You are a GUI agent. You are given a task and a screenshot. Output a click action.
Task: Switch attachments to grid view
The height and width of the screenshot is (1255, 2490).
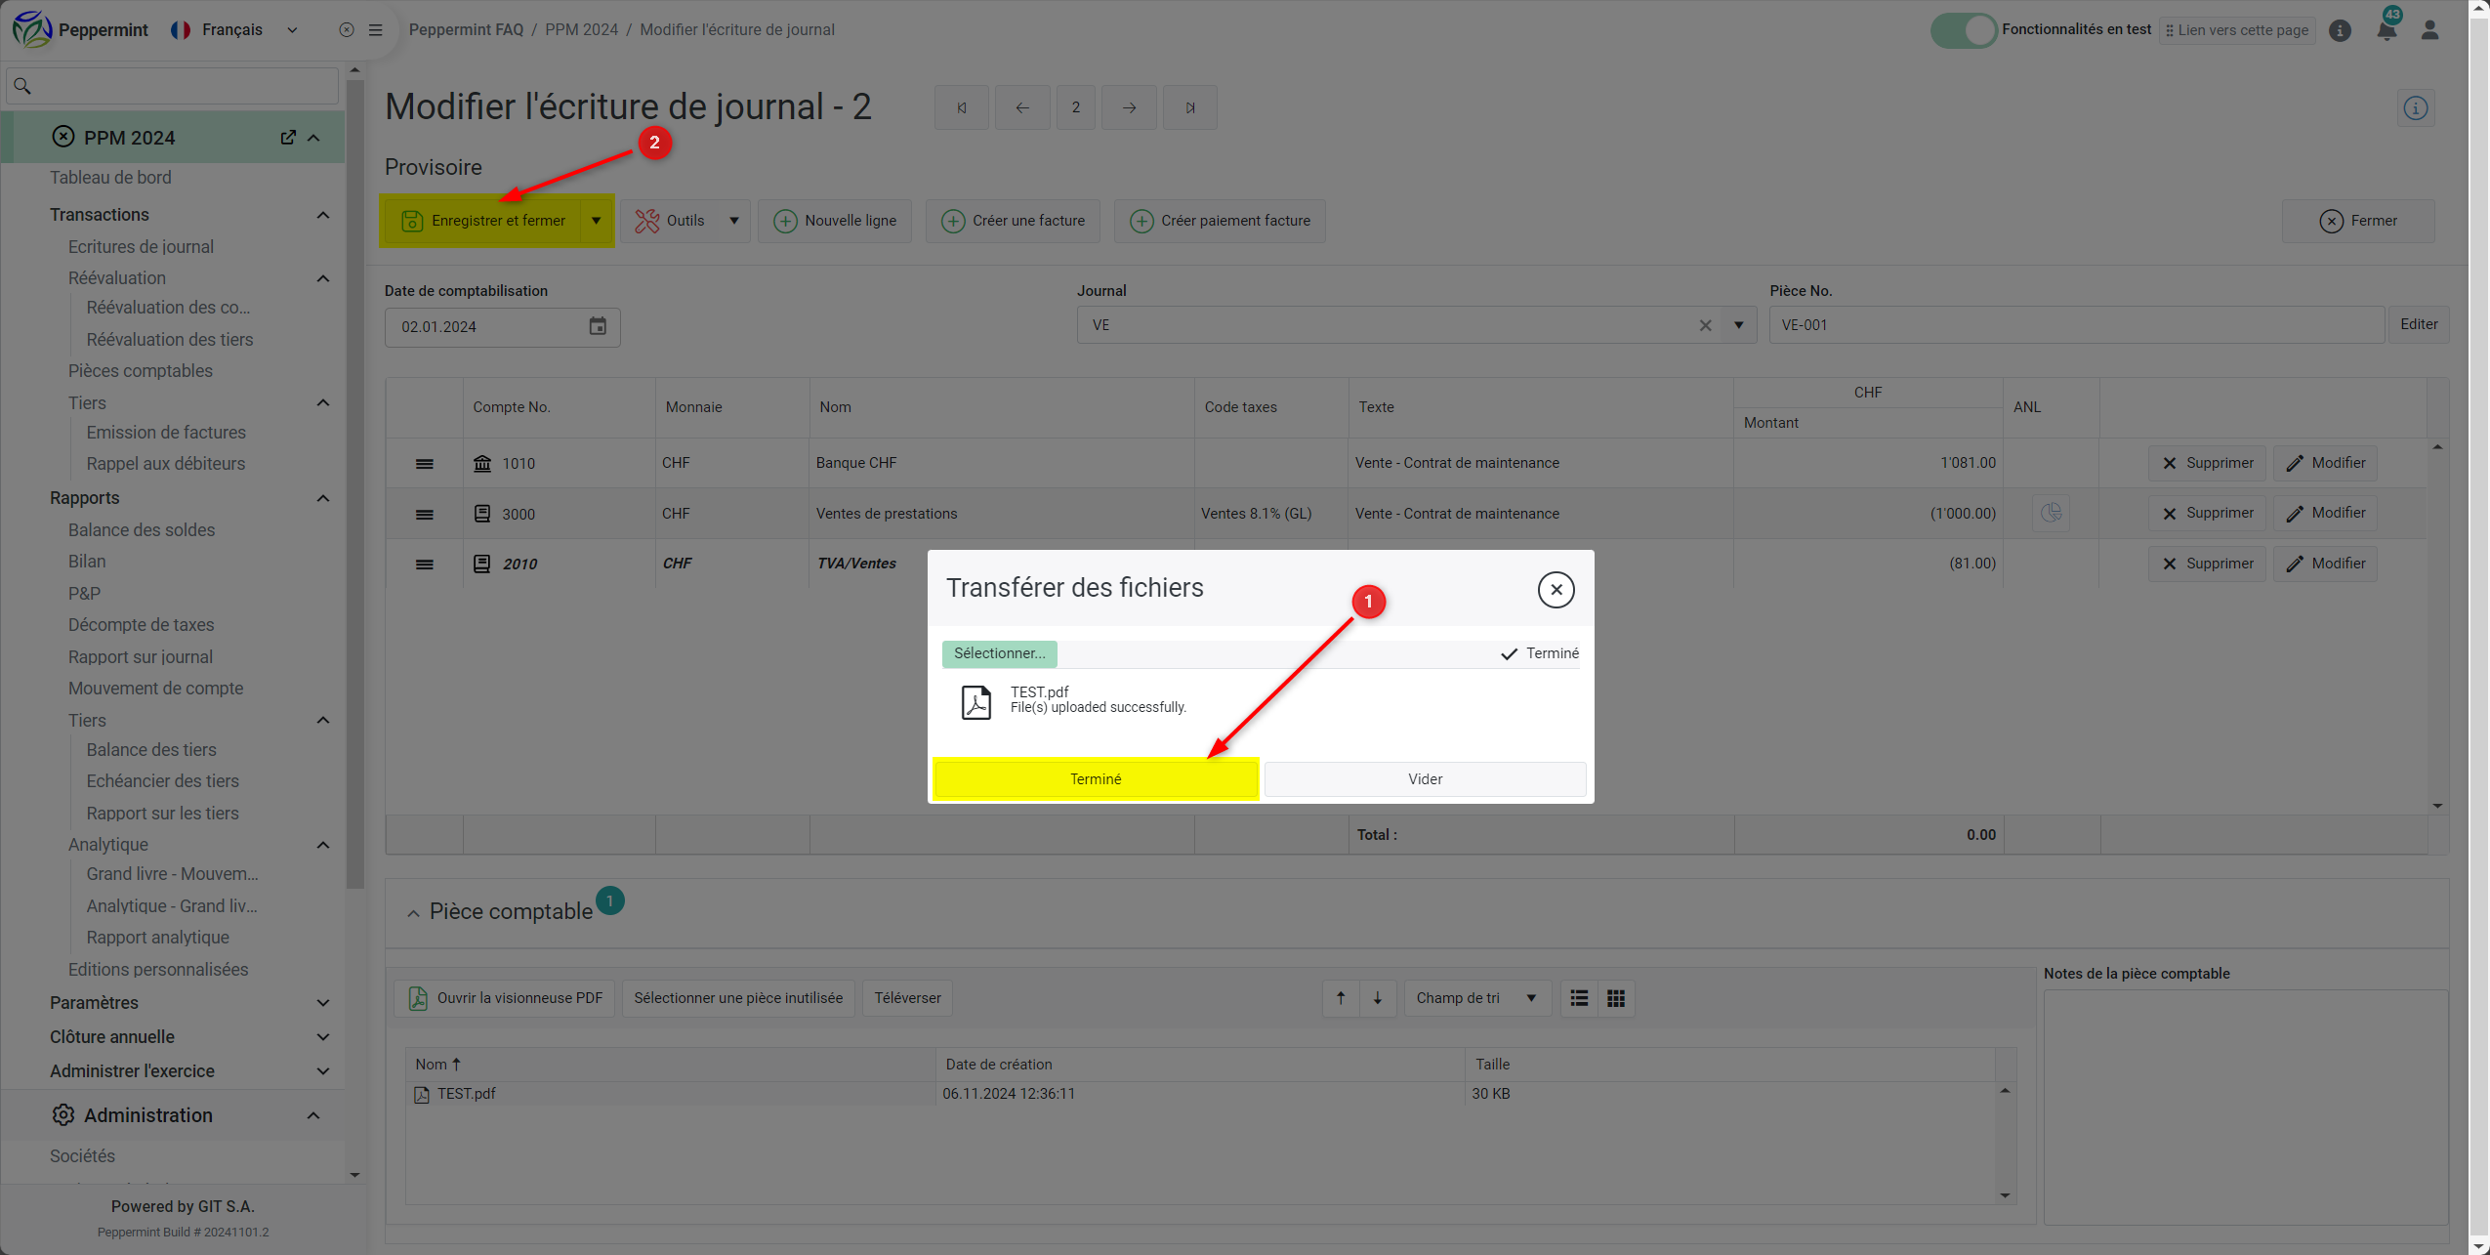[x=1616, y=998]
